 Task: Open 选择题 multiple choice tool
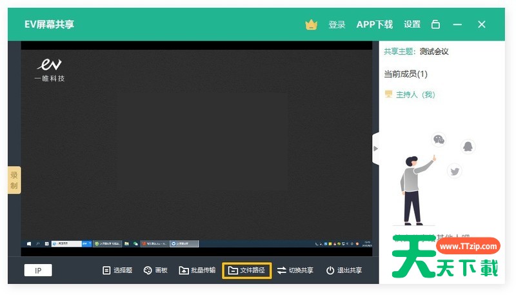click(117, 270)
